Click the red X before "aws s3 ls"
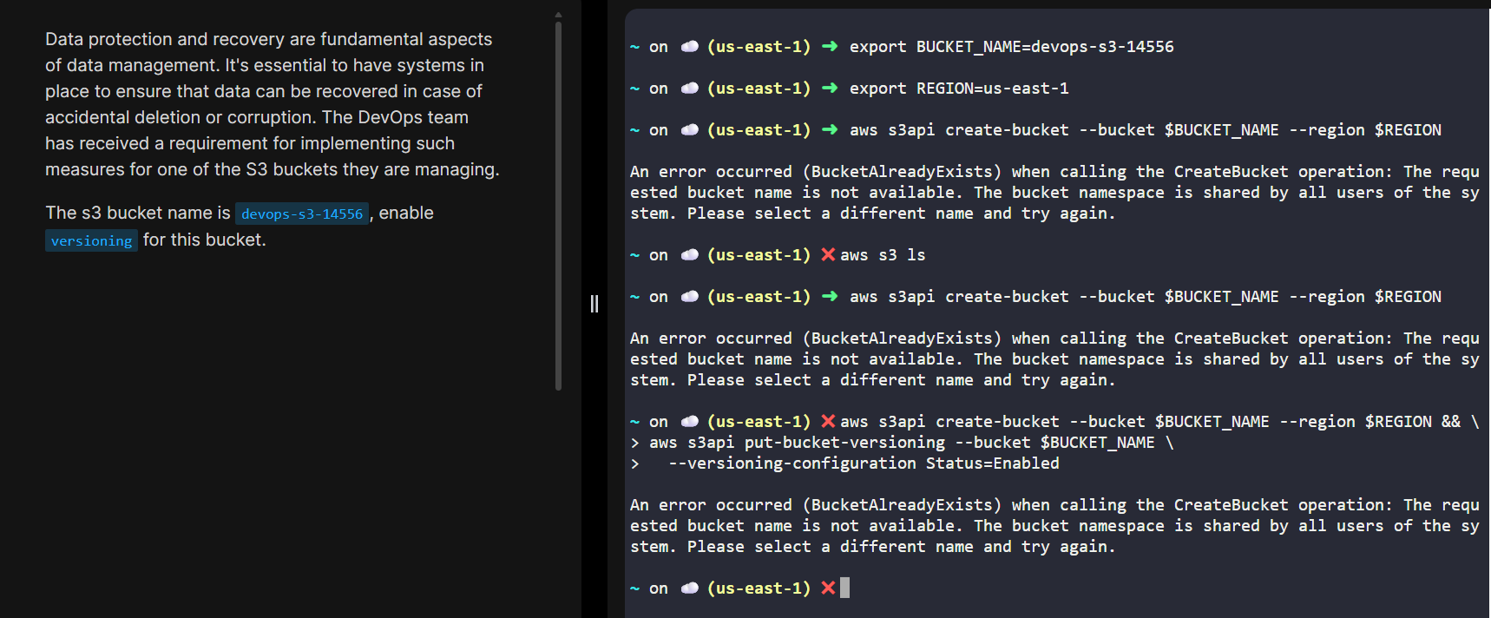 point(828,254)
